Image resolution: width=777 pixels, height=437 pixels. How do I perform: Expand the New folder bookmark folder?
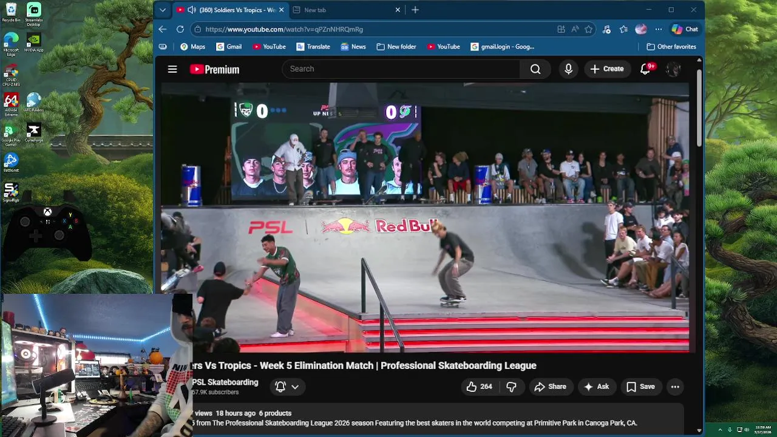coord(396,47)
